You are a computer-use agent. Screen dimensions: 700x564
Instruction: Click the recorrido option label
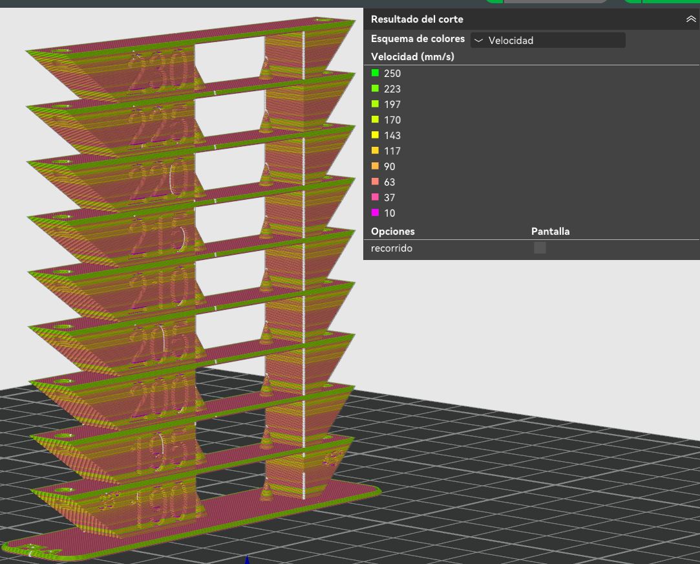pyautogui.click(x=391, y=248)
